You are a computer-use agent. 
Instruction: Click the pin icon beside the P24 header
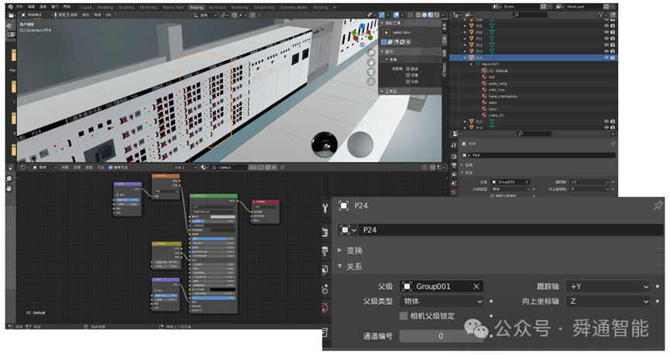tap(658, 206)
